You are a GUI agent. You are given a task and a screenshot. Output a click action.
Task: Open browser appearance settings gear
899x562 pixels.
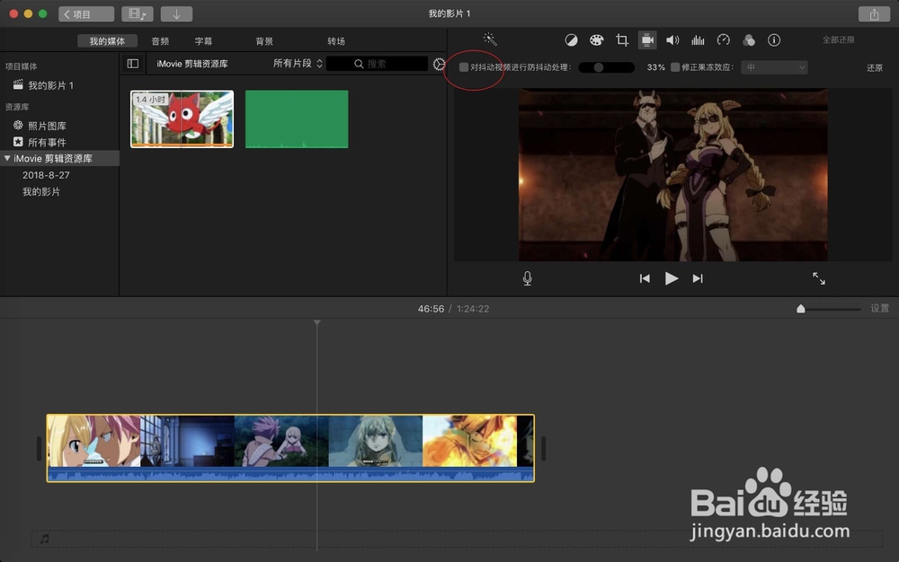[x=439, y=64]
